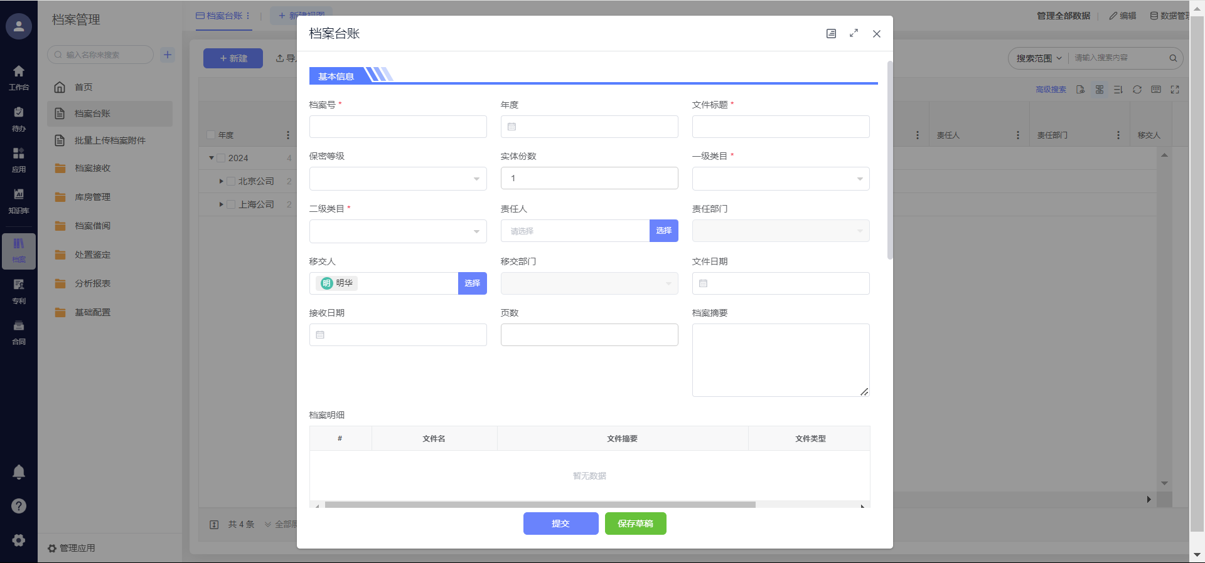1205x563 pixels.
Task: Check the 北京公司 row checkbox
Action: 231,181
